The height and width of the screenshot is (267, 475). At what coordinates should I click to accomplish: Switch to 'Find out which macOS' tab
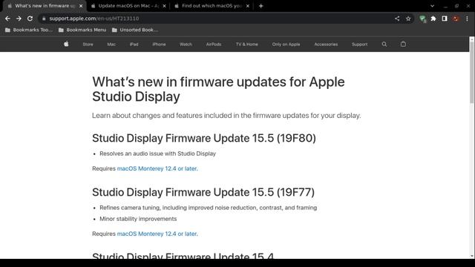[x=212, y=6]
